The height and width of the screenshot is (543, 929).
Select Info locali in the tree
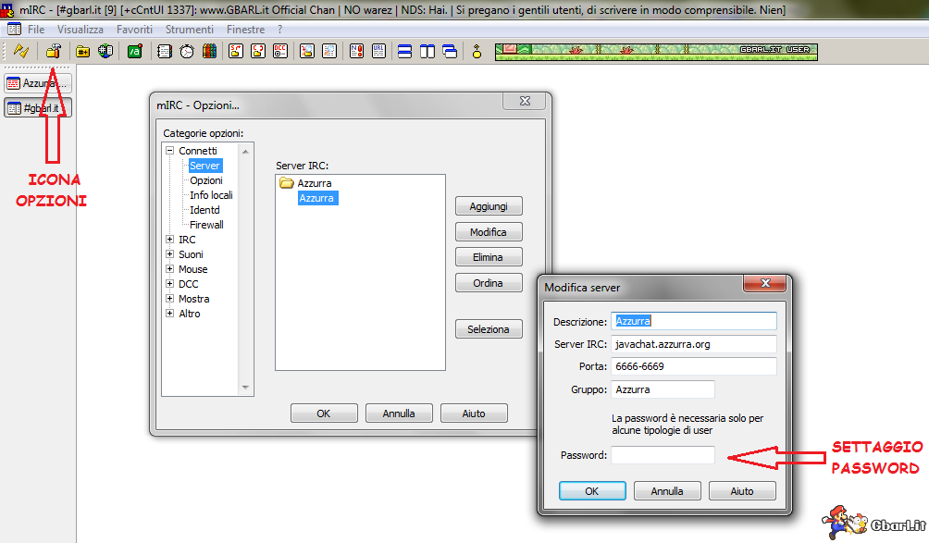(x=211, y=195)
